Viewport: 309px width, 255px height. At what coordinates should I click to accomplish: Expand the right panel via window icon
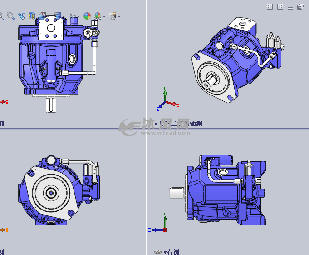point(280,7)
